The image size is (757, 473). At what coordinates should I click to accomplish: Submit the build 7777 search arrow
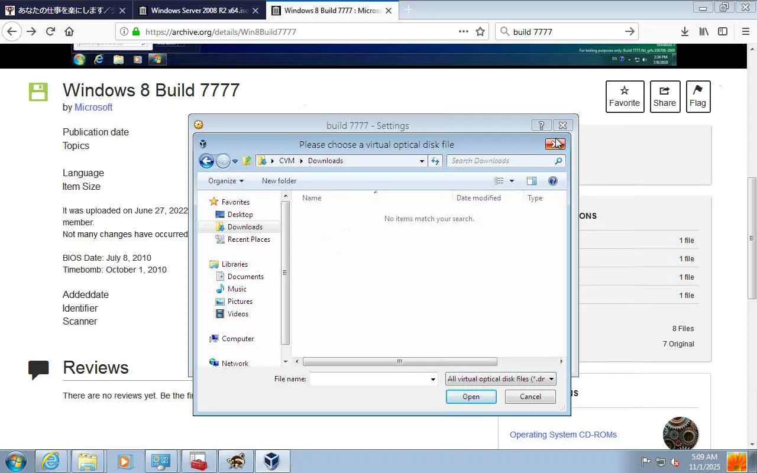pos(630,31)
